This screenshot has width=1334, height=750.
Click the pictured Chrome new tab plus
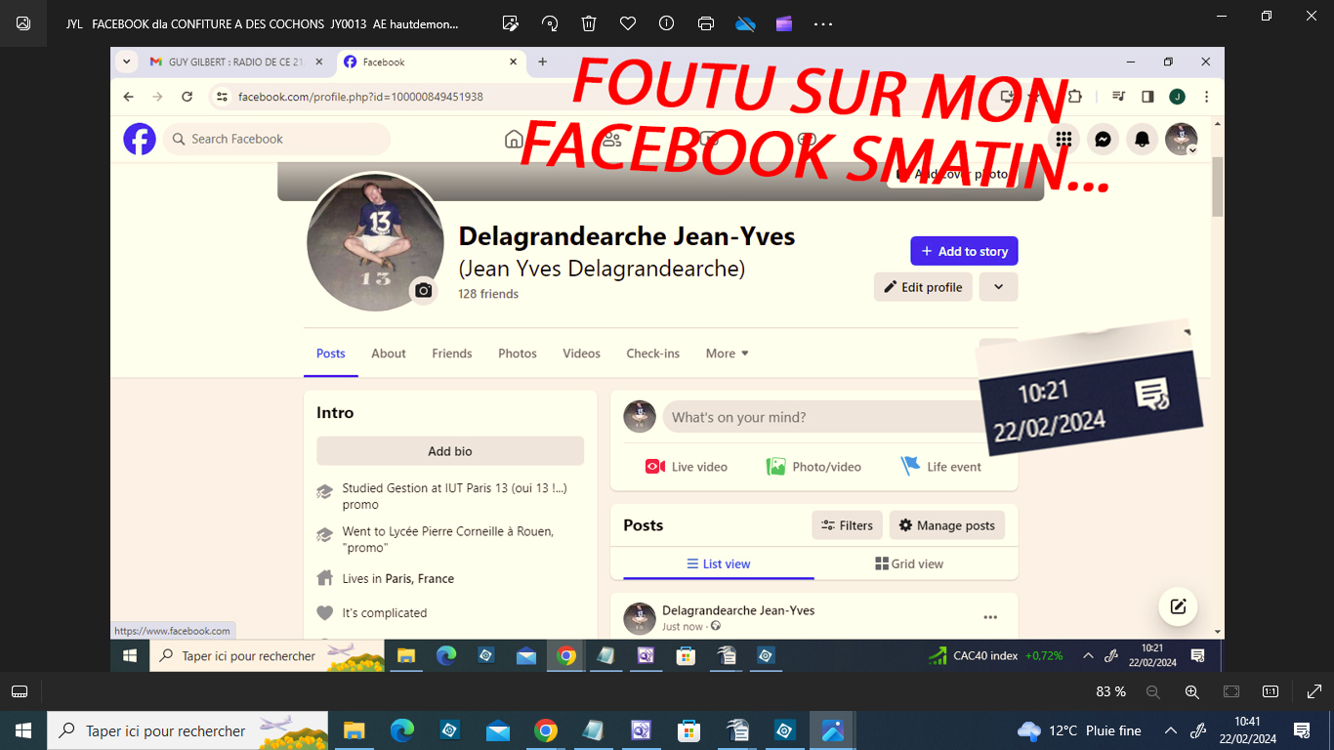pos(543,62)
